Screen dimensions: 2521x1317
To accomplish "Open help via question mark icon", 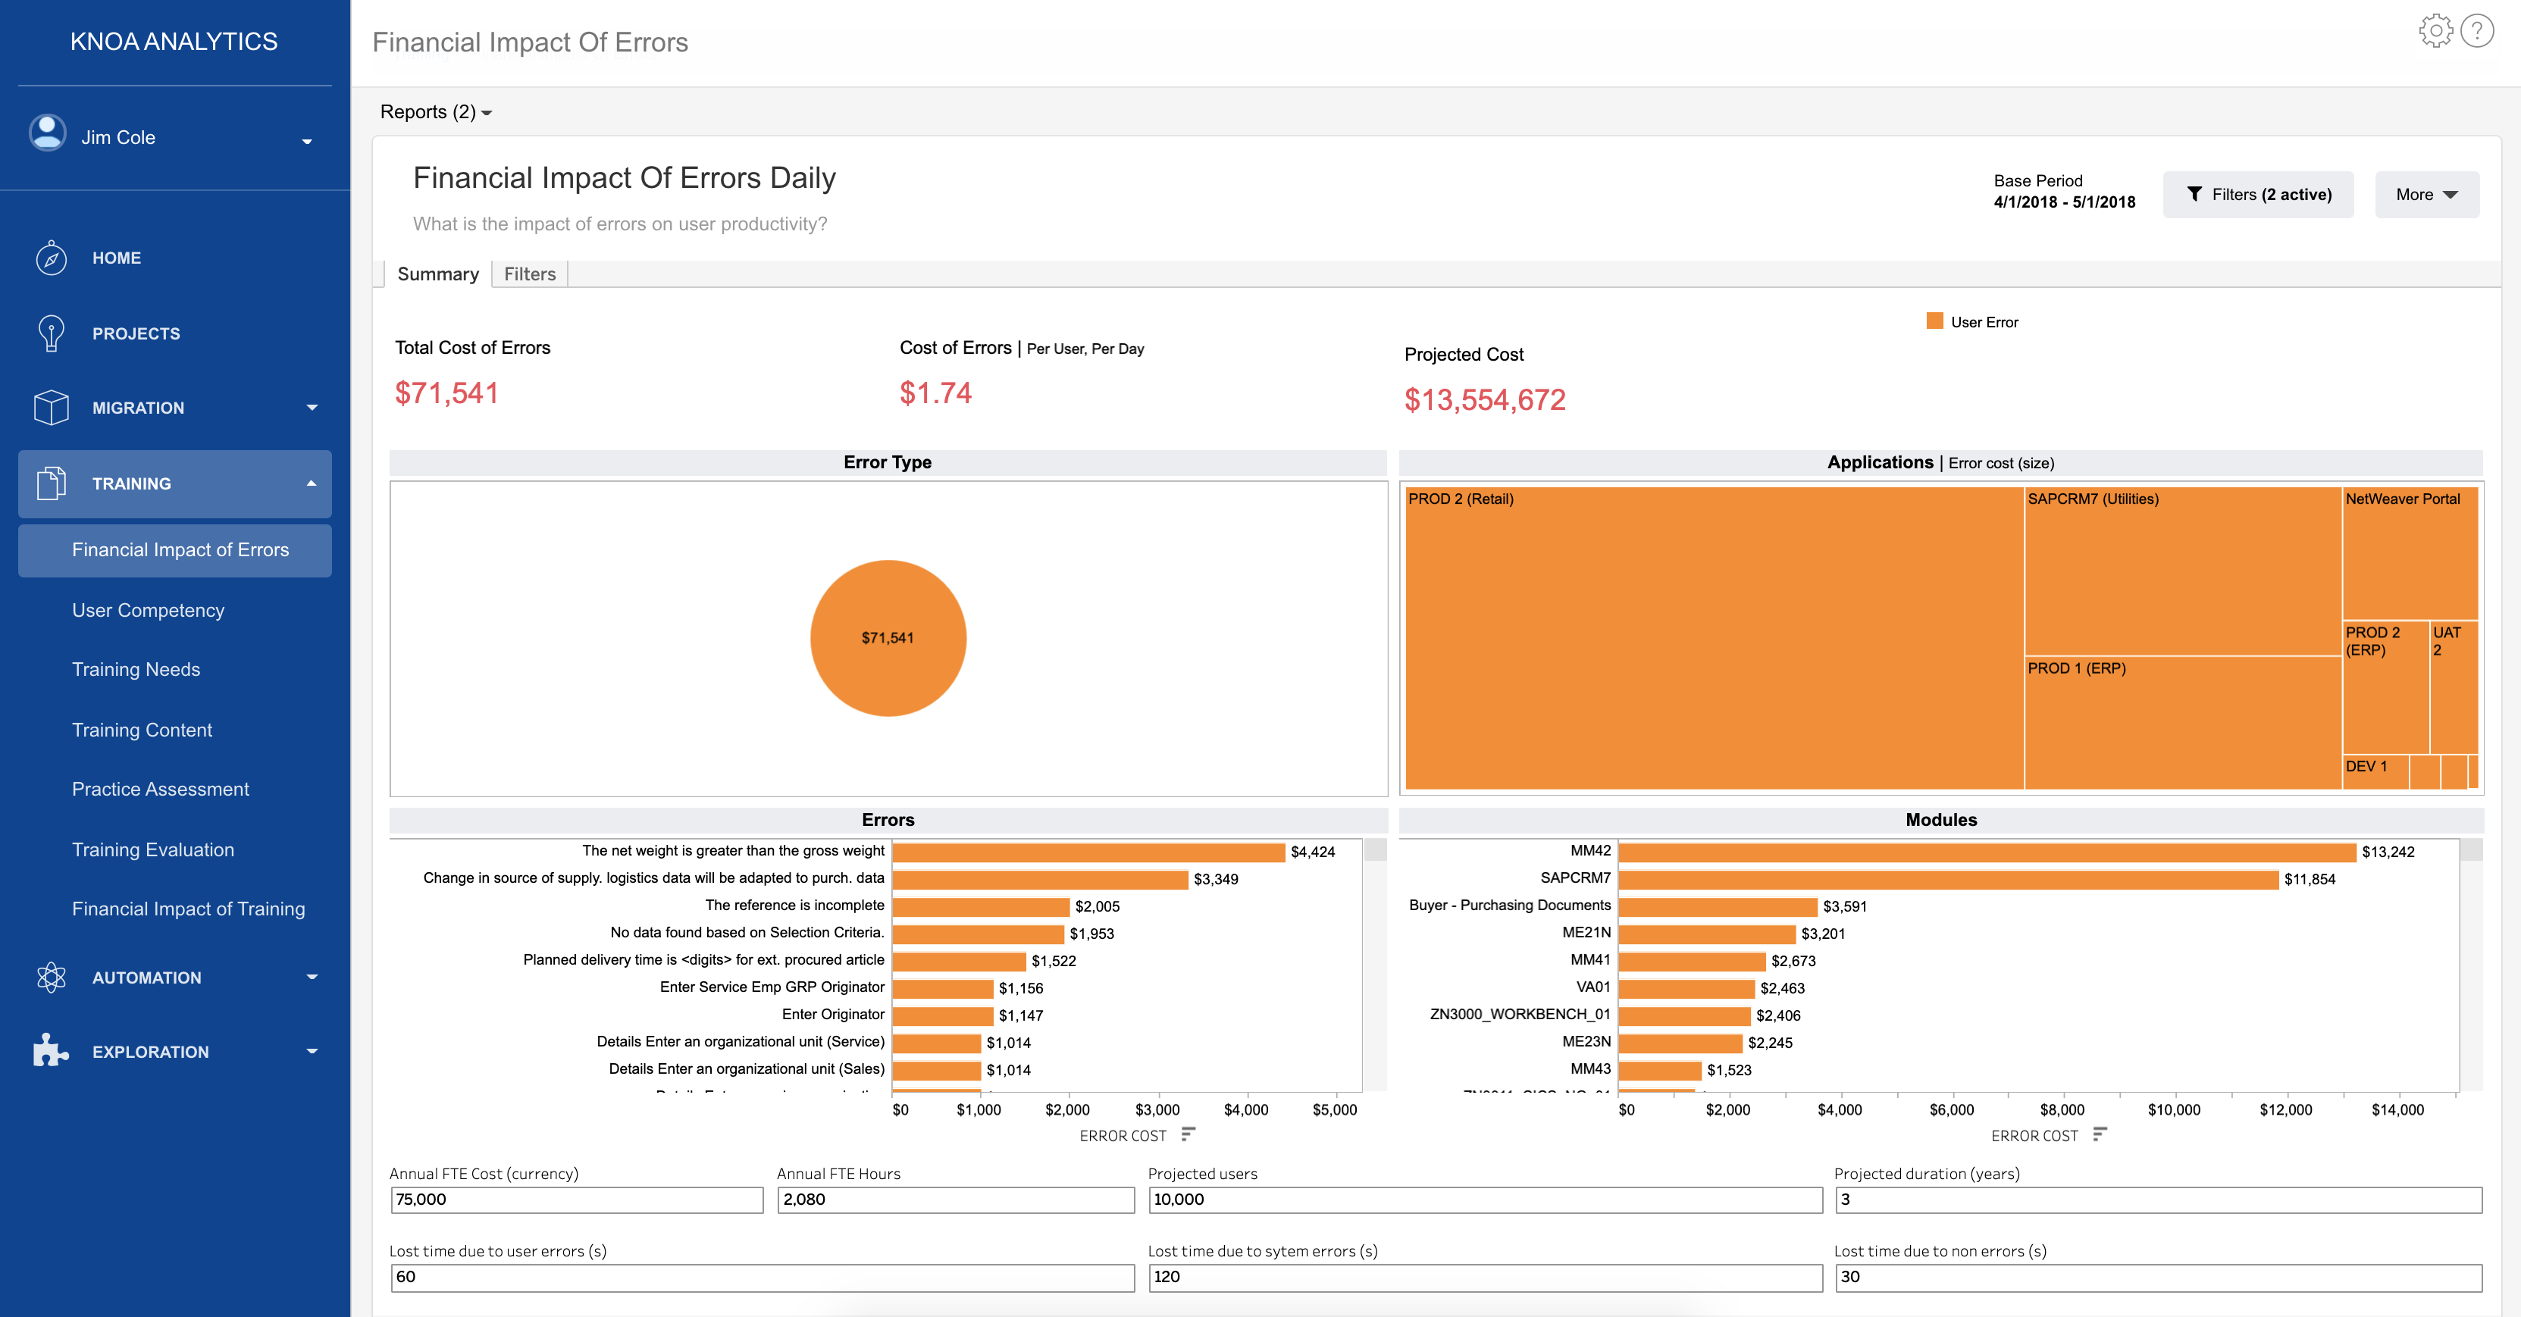I will coord(2477,30).
